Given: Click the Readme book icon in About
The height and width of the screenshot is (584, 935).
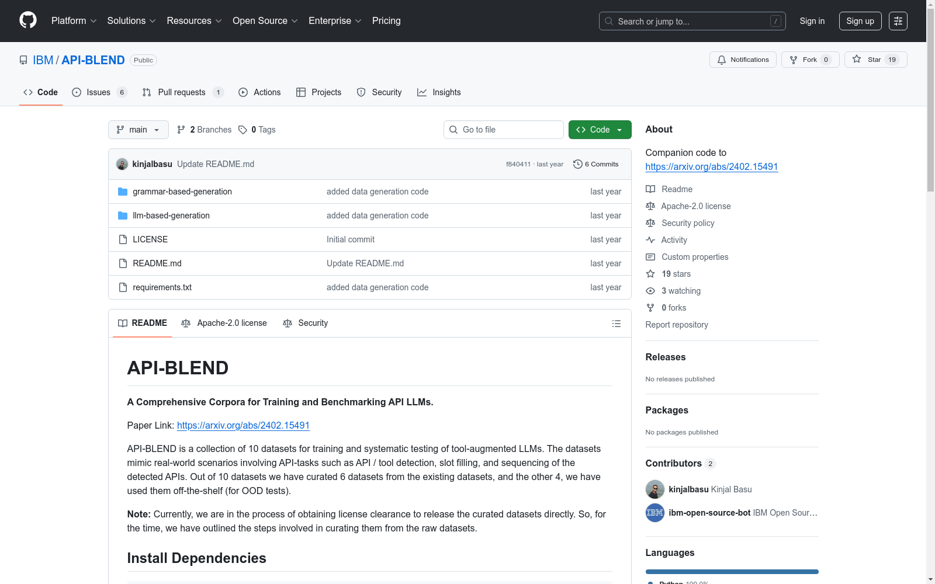Looking at the screenshot, I should point(650,189).
